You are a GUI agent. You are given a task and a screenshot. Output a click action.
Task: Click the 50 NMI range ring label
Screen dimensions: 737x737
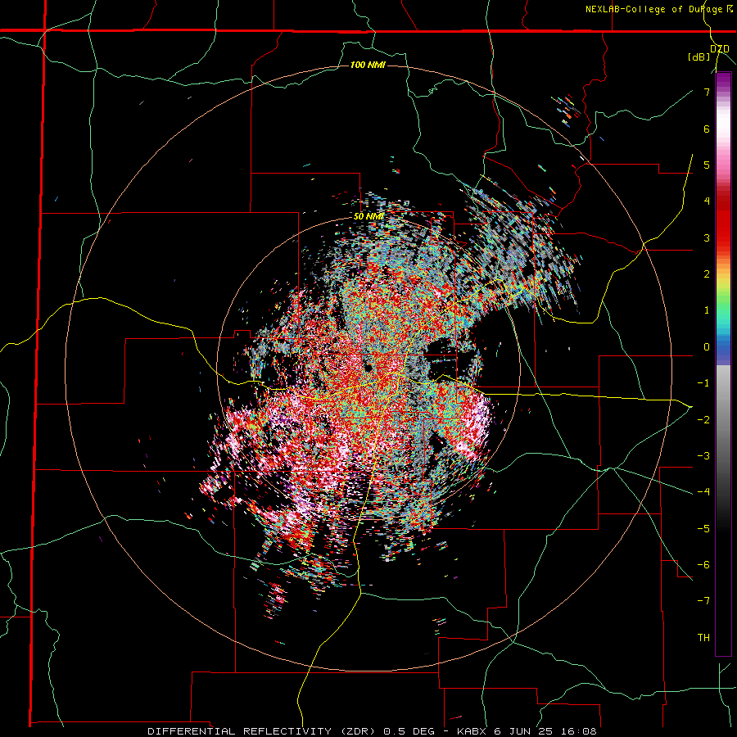368,216
